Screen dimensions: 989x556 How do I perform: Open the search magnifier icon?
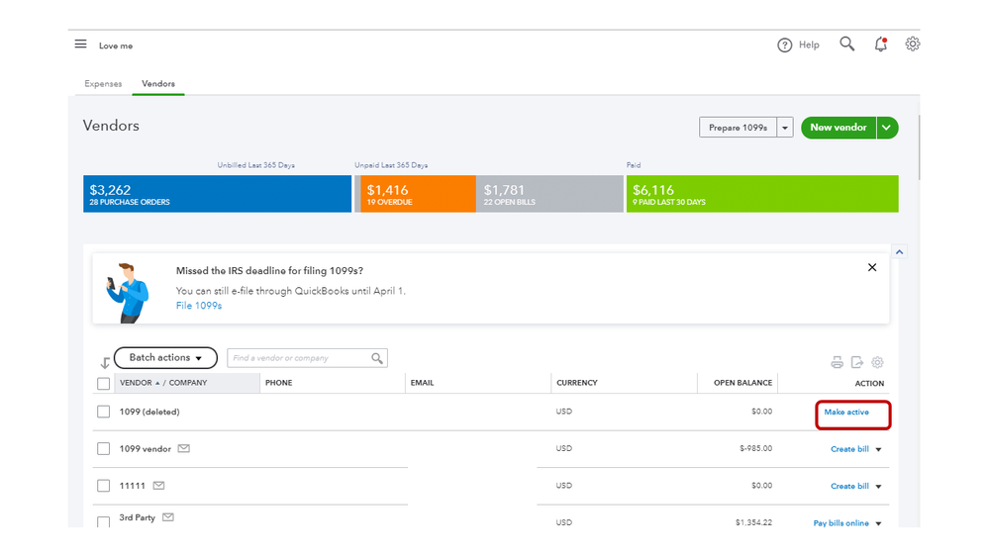tap(846, 45)
